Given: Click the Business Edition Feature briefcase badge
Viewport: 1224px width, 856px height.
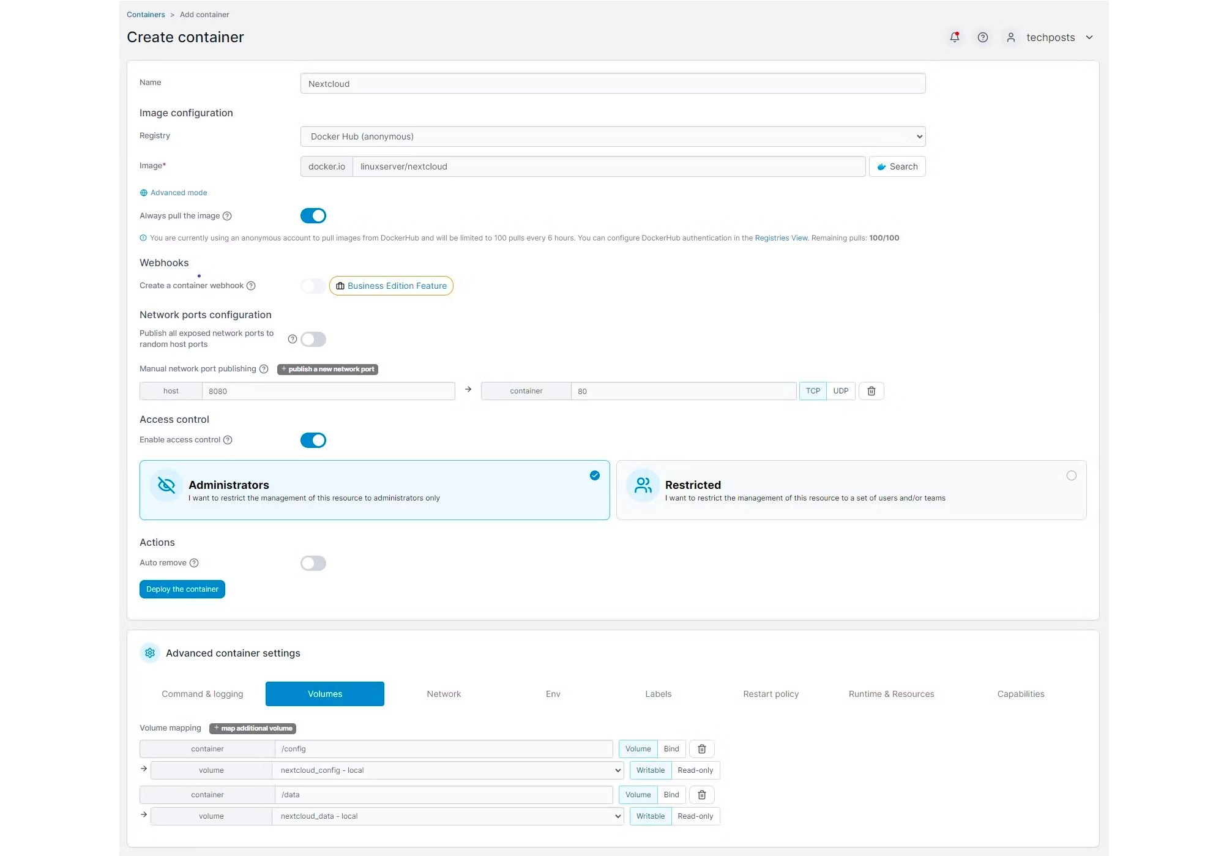Looking at the screenshot, I should tap(391, 286).
